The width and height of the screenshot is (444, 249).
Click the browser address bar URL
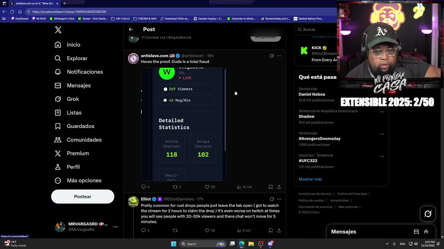pos(69,12)
